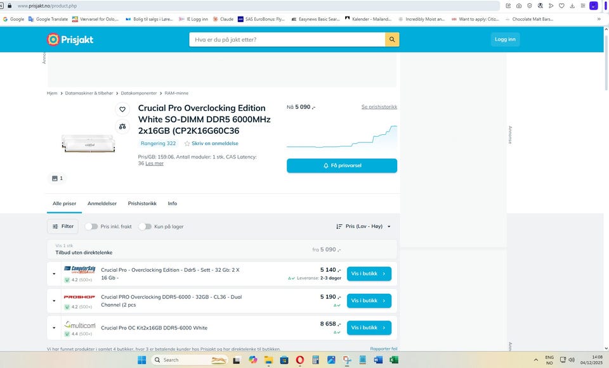Viewport: 609px width, 368px height.
Task: Click the Windows taskbar Search box
Action: click(190, 360)
